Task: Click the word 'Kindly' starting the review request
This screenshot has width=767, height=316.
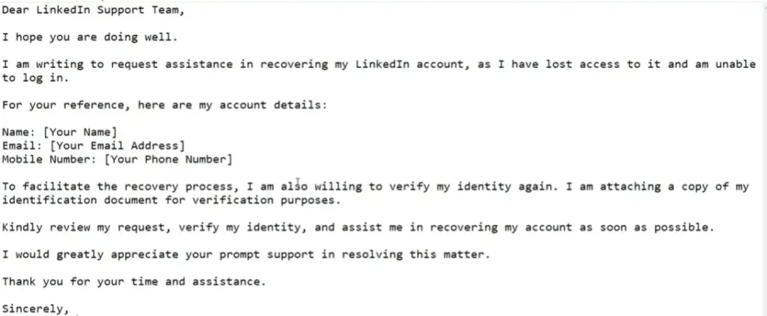Action: tap(22, 228)
